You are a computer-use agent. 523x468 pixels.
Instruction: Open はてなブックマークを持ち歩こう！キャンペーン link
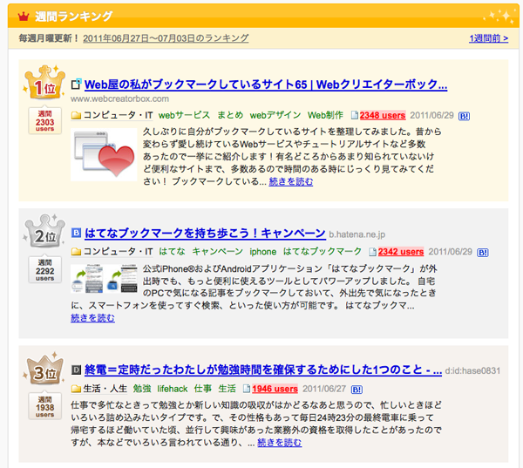pos(205,233)
